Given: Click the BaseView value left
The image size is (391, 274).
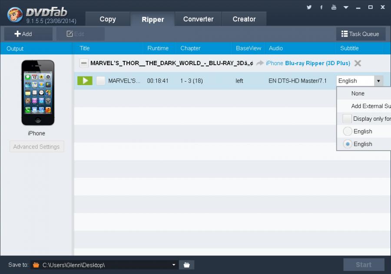Looking at the screenshot, I should [239, 81].
